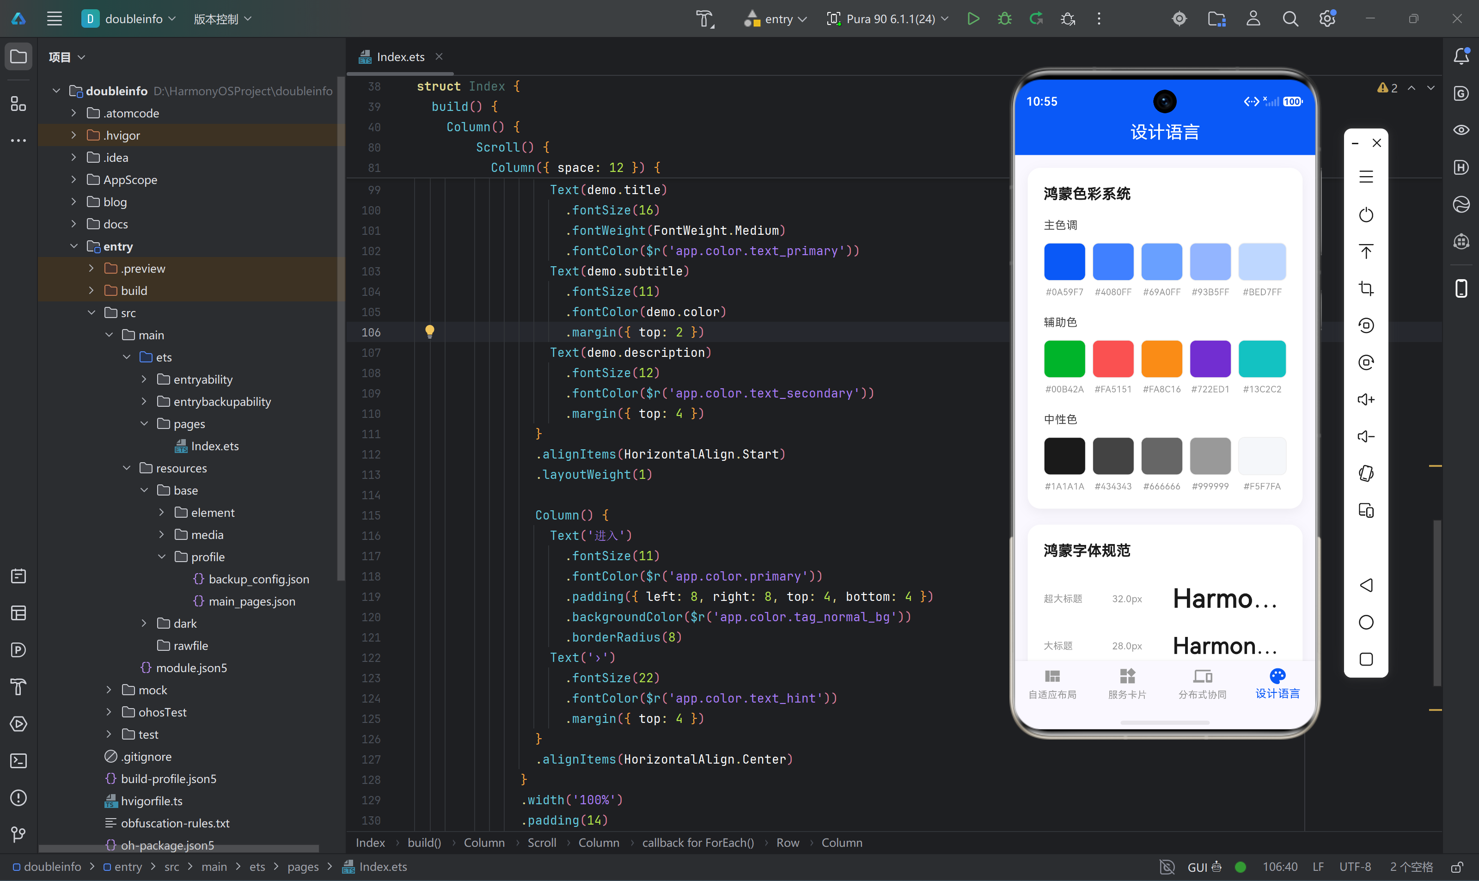Open the problems warning tool window icon
This screenshot has height=881, width=1479.
click(18, 797)
